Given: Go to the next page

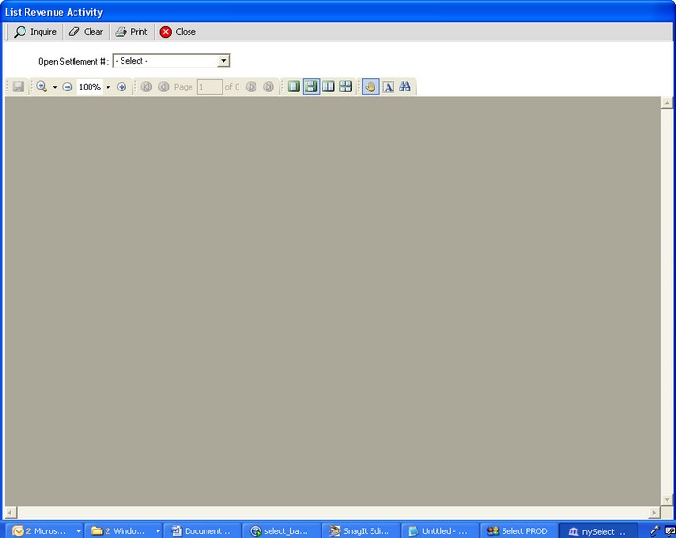Looking at the screenshot, I should [x=252, y=87].
